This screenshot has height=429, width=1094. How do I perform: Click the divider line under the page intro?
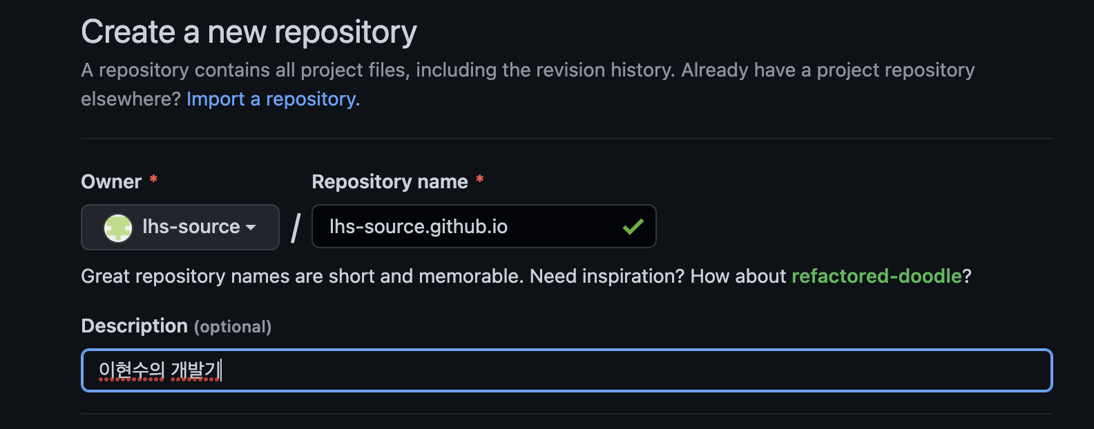point(566,139)
